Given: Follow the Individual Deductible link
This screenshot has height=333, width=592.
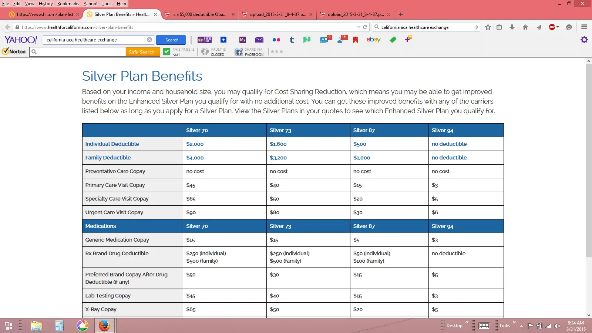Looking at the screenshot, I should (112, 144).
